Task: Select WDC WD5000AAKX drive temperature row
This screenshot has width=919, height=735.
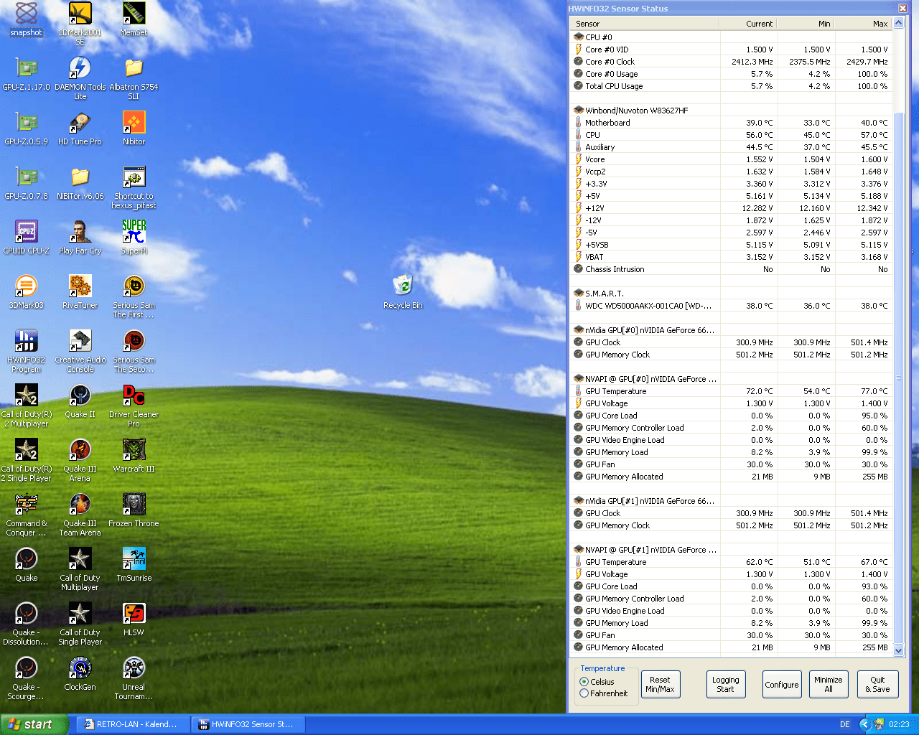Action: pyautogui.click(x=732, y=306)
